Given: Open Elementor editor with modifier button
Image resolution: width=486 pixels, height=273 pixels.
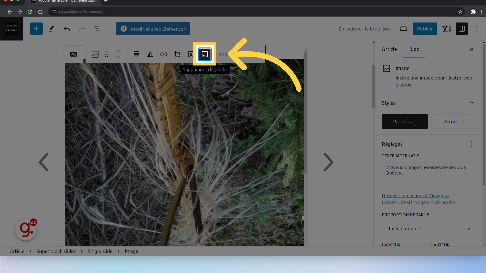Looking at the screenshot, I should (x=153, y=29).
